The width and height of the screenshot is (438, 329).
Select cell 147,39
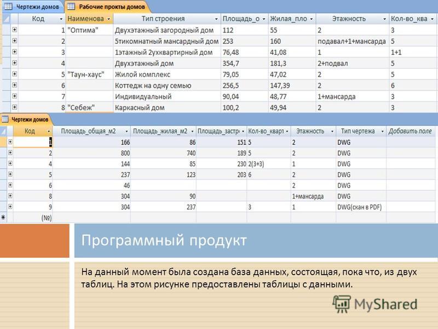point(292,86)
